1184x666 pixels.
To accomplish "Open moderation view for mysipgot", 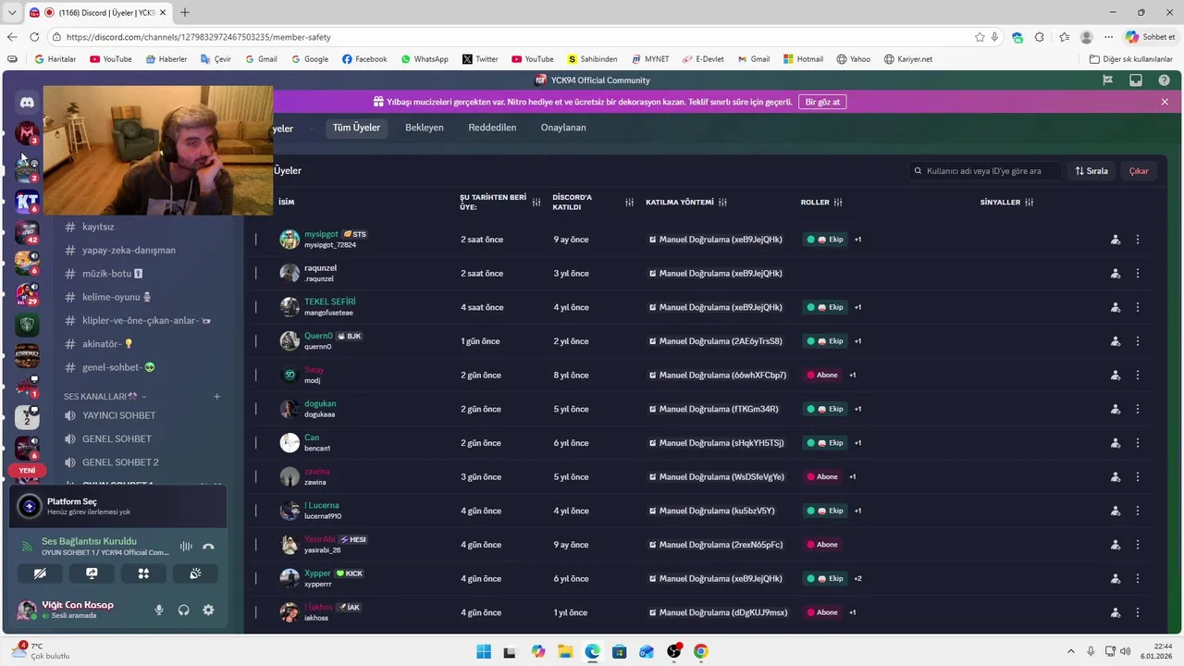I will [x=1116, y=240].
